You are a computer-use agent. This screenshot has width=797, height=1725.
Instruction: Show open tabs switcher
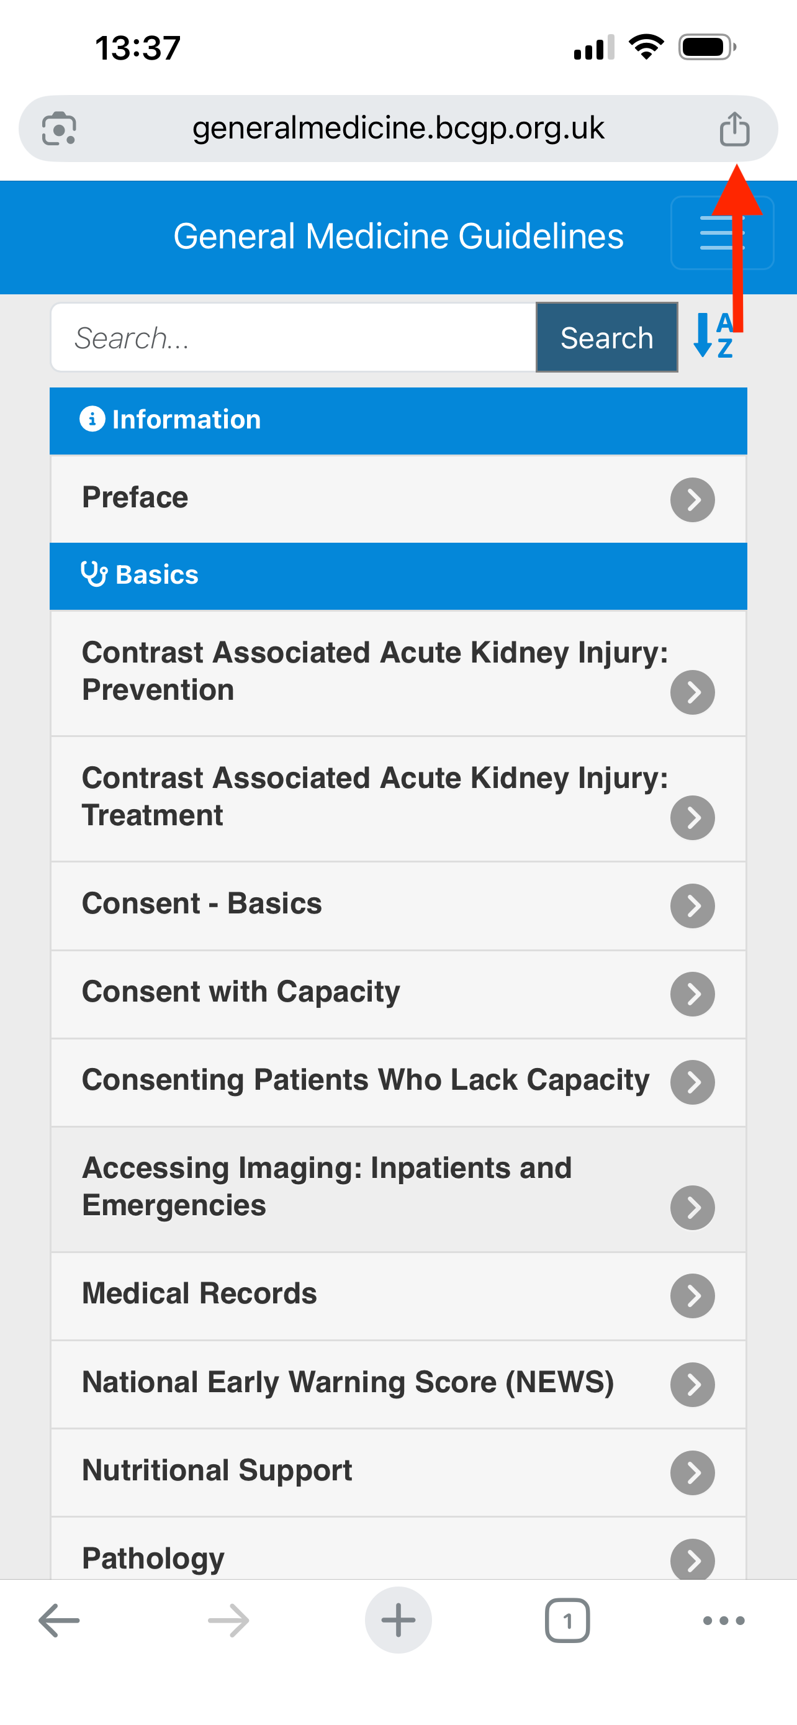567,1621
